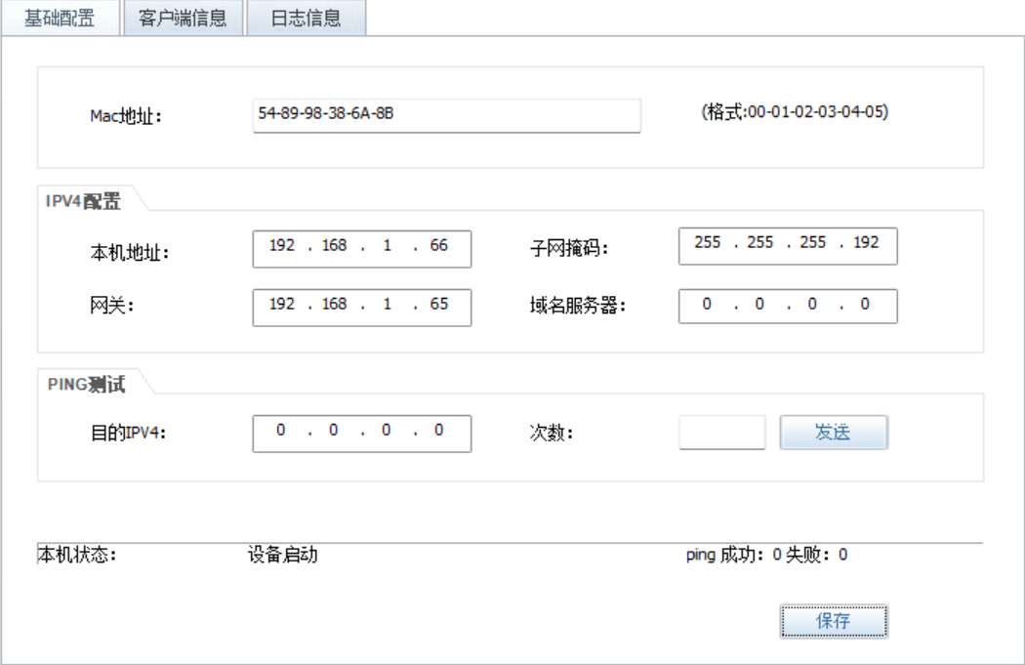The image size is (1025, 665).
Task: Click the last octet 65 in 网关
Action: 438,304
